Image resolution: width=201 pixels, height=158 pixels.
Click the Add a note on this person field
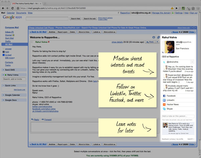(178, 116)
